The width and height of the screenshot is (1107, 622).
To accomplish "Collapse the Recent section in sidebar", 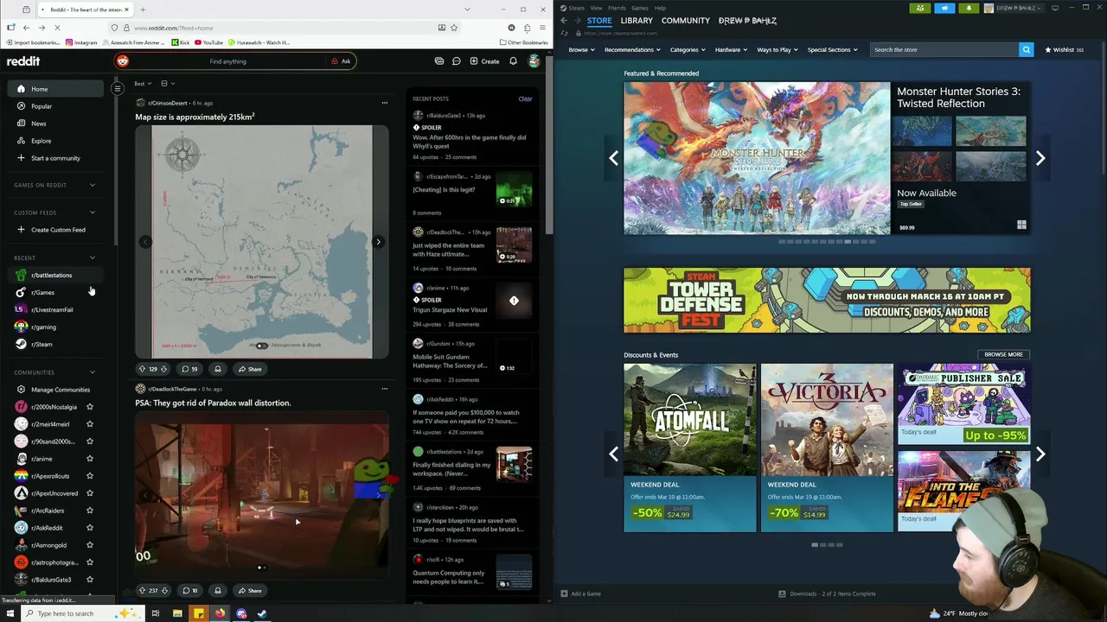I will point(93,257).
